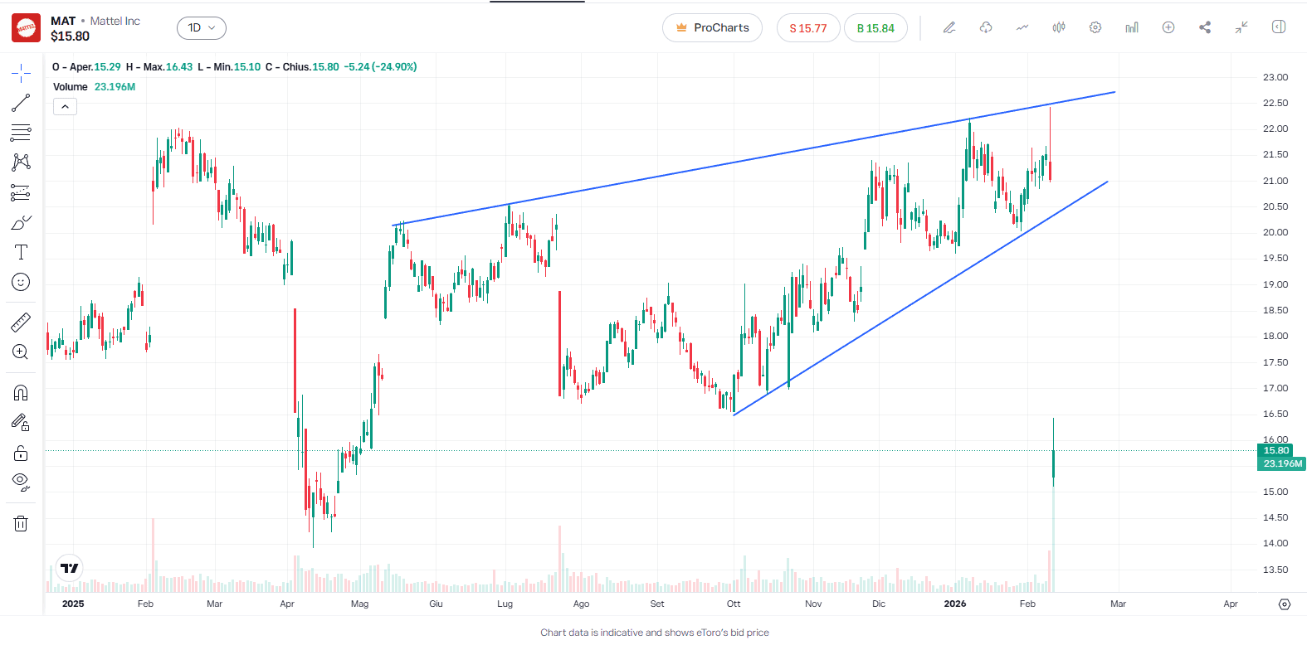Open the emoji and icons tool

click(21, 282)
